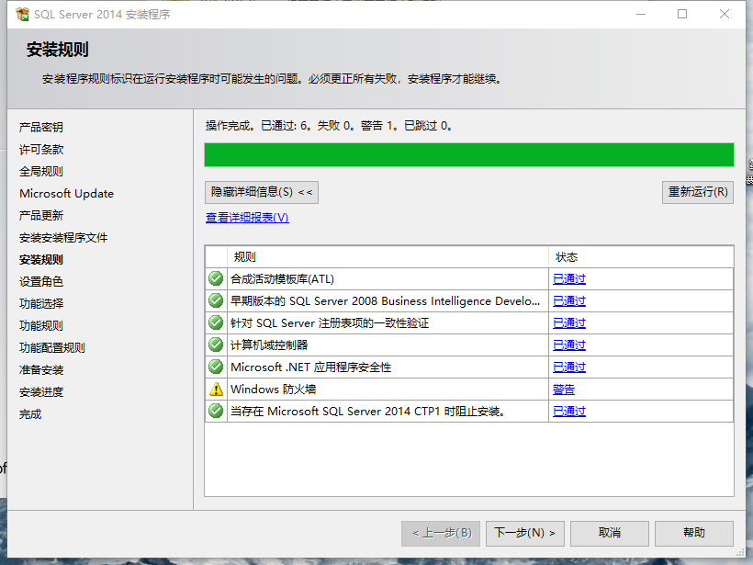Select the Windows 防火墙 rule name
Image resolution: width=753 pixels, height=565 pixels.
(x=274, y=390)
